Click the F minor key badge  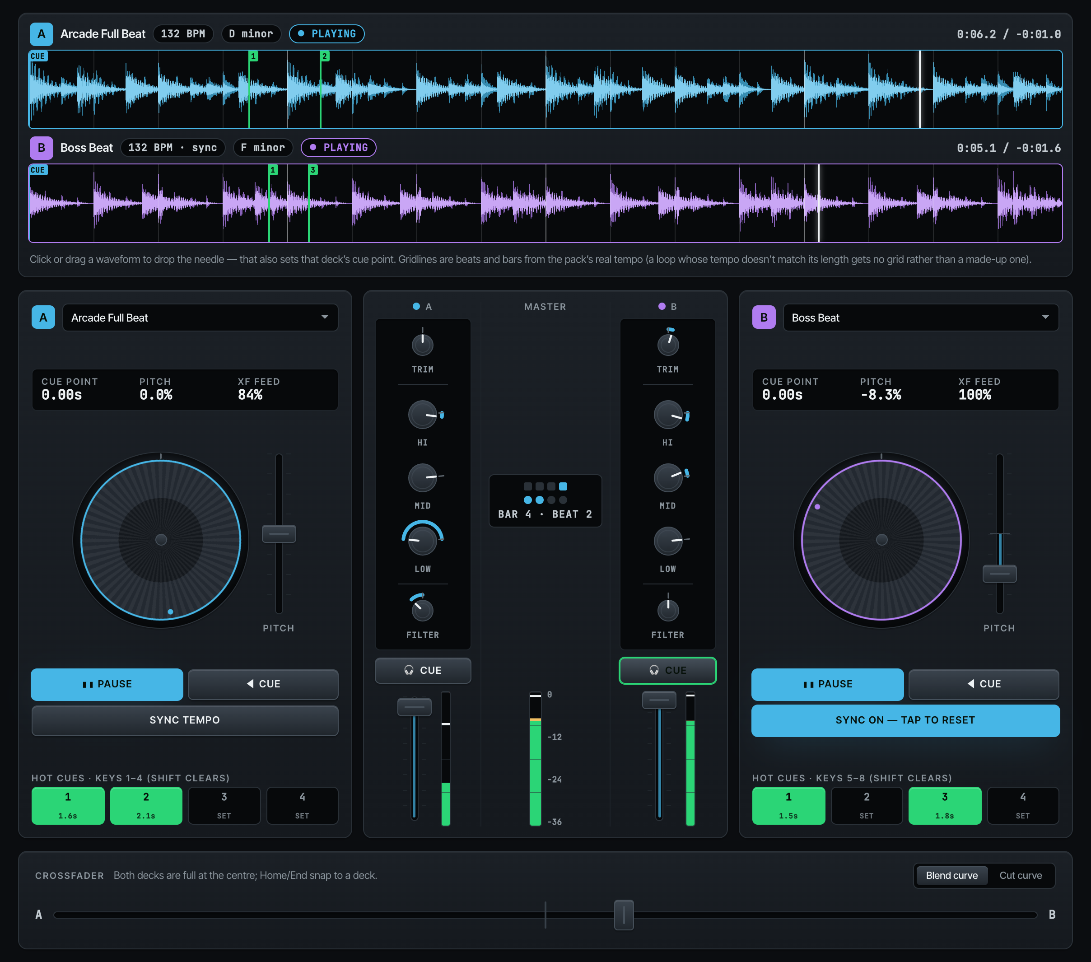coord(263,147)
